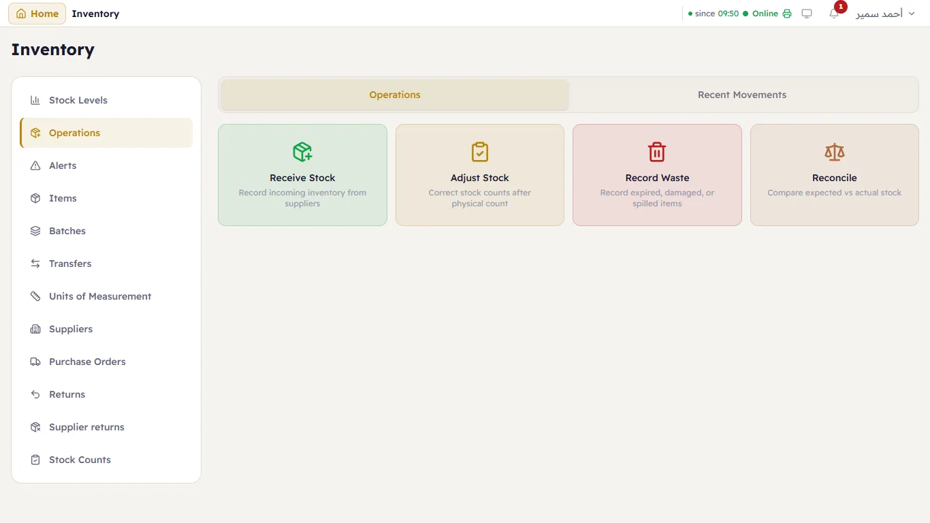
Task: Click 'Record expired, damaged, or spilled items' text
Action: click(x=657, y=198)
